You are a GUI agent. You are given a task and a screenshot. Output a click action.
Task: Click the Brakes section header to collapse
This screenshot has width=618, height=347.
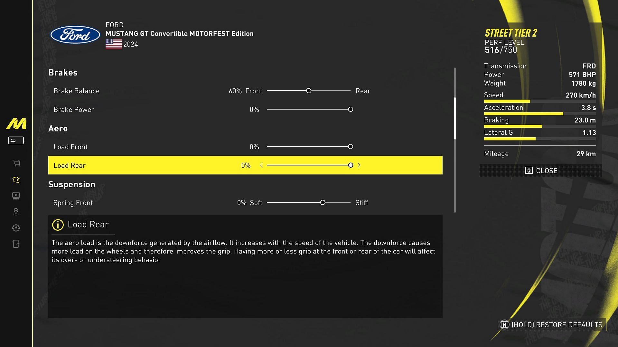[x=63, y=72]
